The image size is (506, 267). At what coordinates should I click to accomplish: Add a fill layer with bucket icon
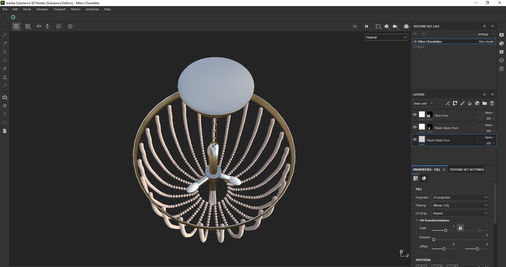click(x=470, y=103)
